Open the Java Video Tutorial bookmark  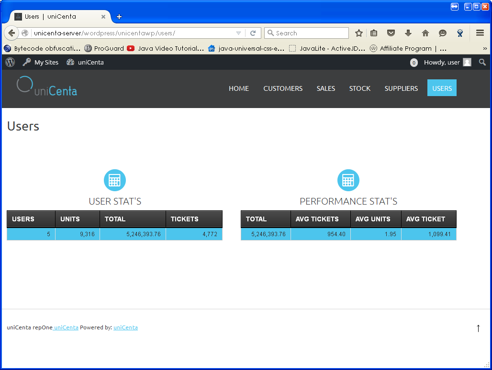point(166,48)
